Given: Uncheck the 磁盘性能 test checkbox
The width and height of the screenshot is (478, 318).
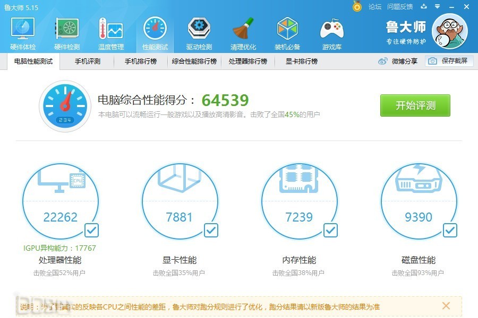Looking at the screenshot, I should point(450,230).
